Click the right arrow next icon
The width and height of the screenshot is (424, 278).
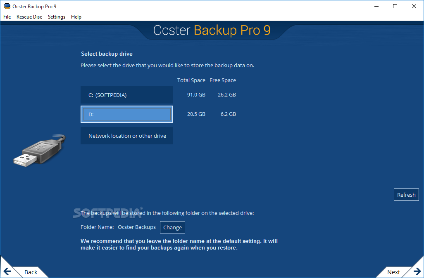(417, 271)
